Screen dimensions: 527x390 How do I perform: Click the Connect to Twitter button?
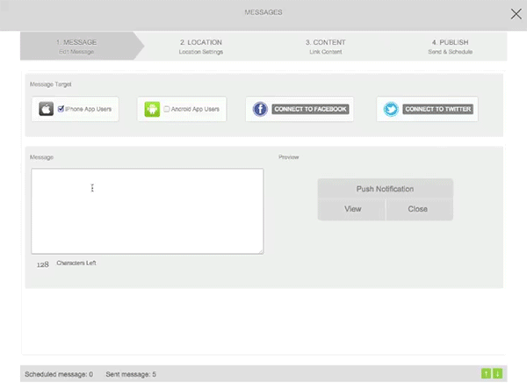(439, 110)
